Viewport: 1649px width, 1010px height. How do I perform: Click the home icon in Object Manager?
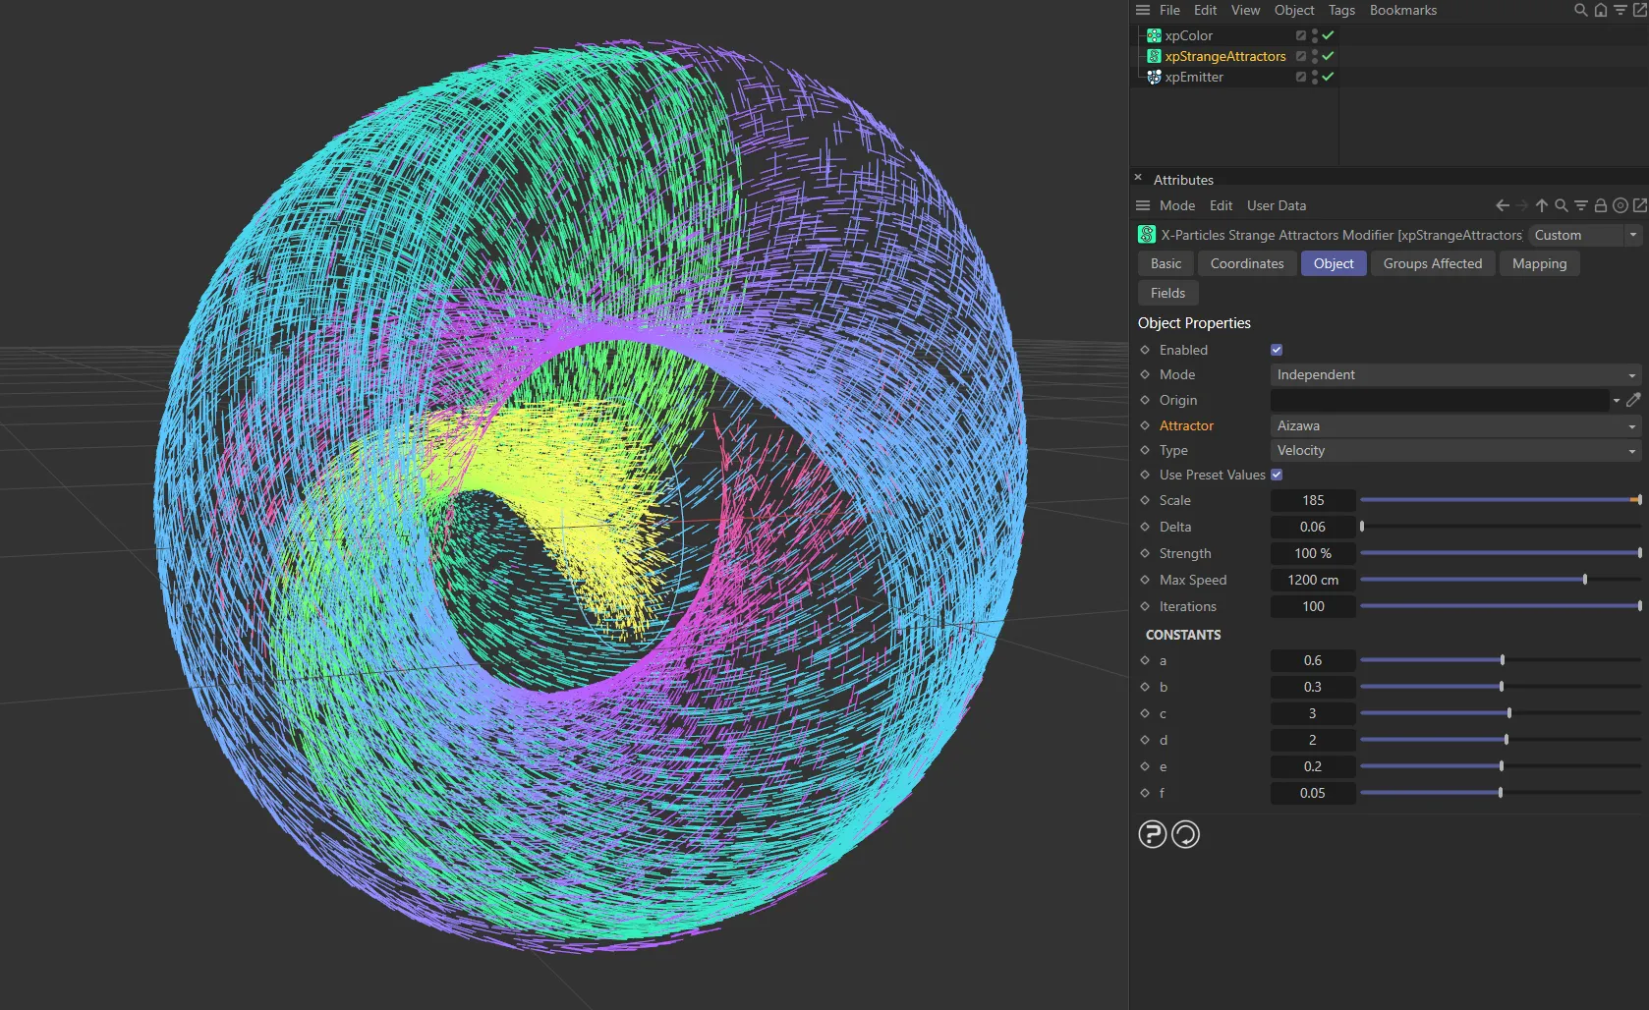1601,10
